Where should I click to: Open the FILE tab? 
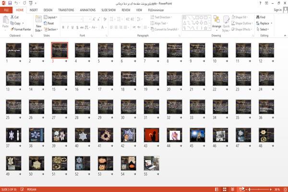point(6,10)
